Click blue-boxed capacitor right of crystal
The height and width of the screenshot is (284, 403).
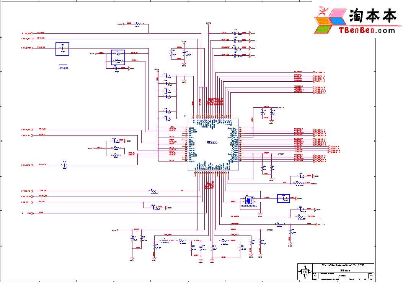[284, 198]
